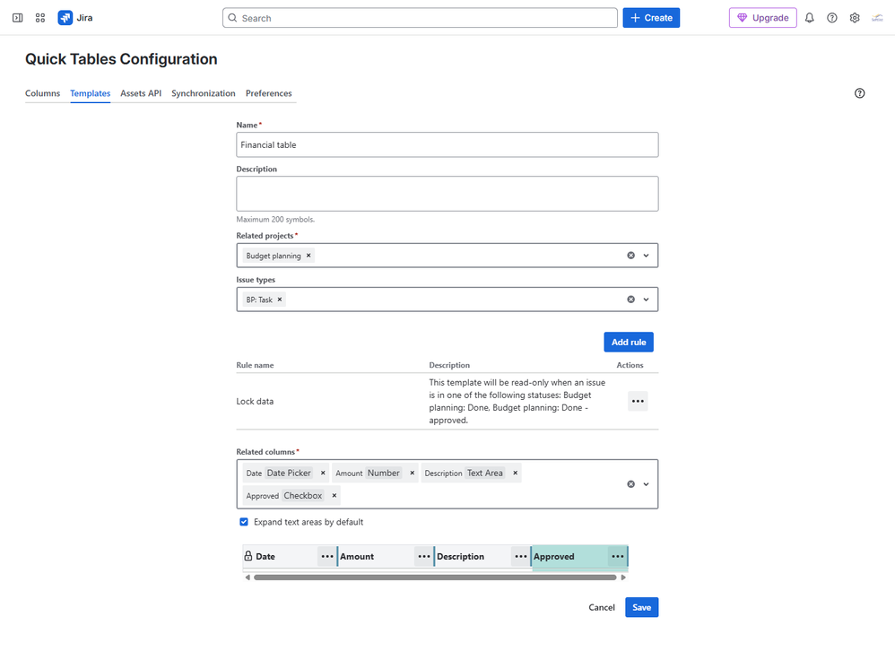Remove Approved Checkbox column tag
Viewport: 895px width, 669px height.
click(x=335, y=495)
